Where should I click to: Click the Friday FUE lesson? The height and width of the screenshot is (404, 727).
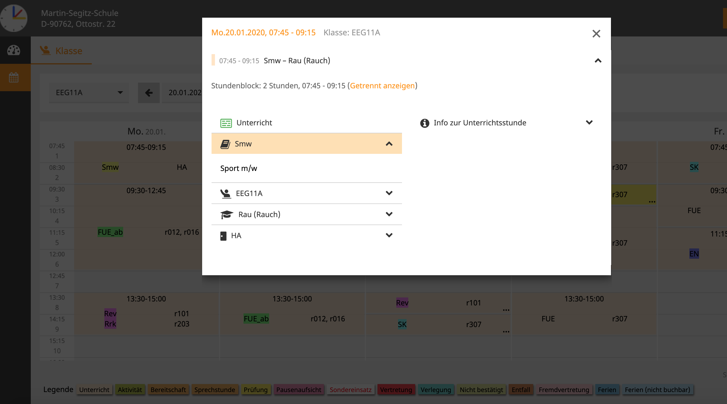[694, 211]
